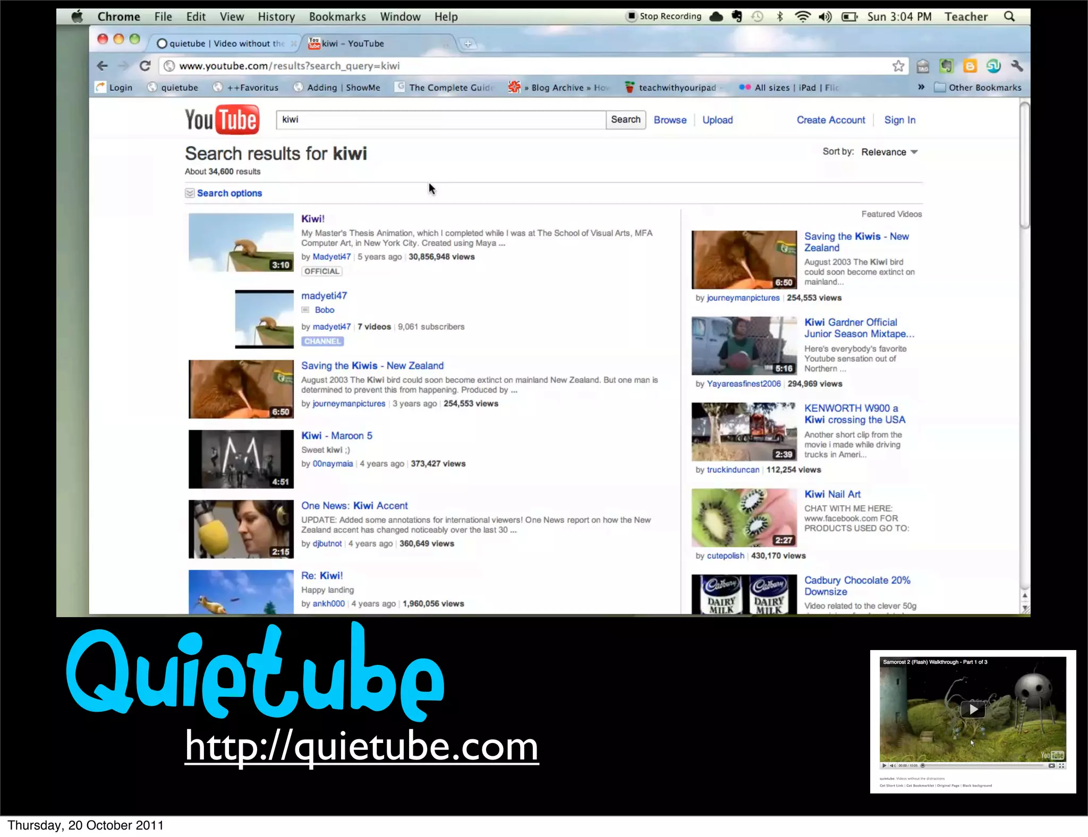Image resolution: width=1088 pixels, height=837 pixels.
Task: Open the Time Machine menu bar icon
Action: [757, 16]
